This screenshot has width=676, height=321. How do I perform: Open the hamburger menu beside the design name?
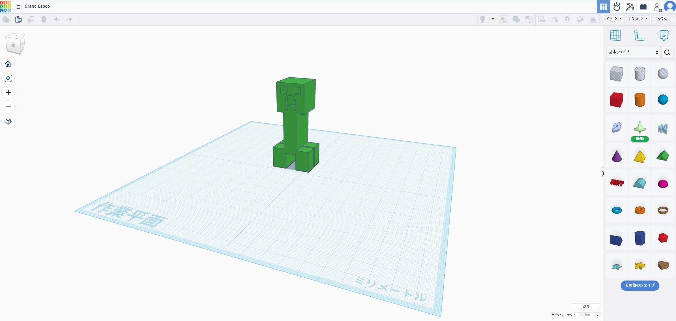pos(18,6)
